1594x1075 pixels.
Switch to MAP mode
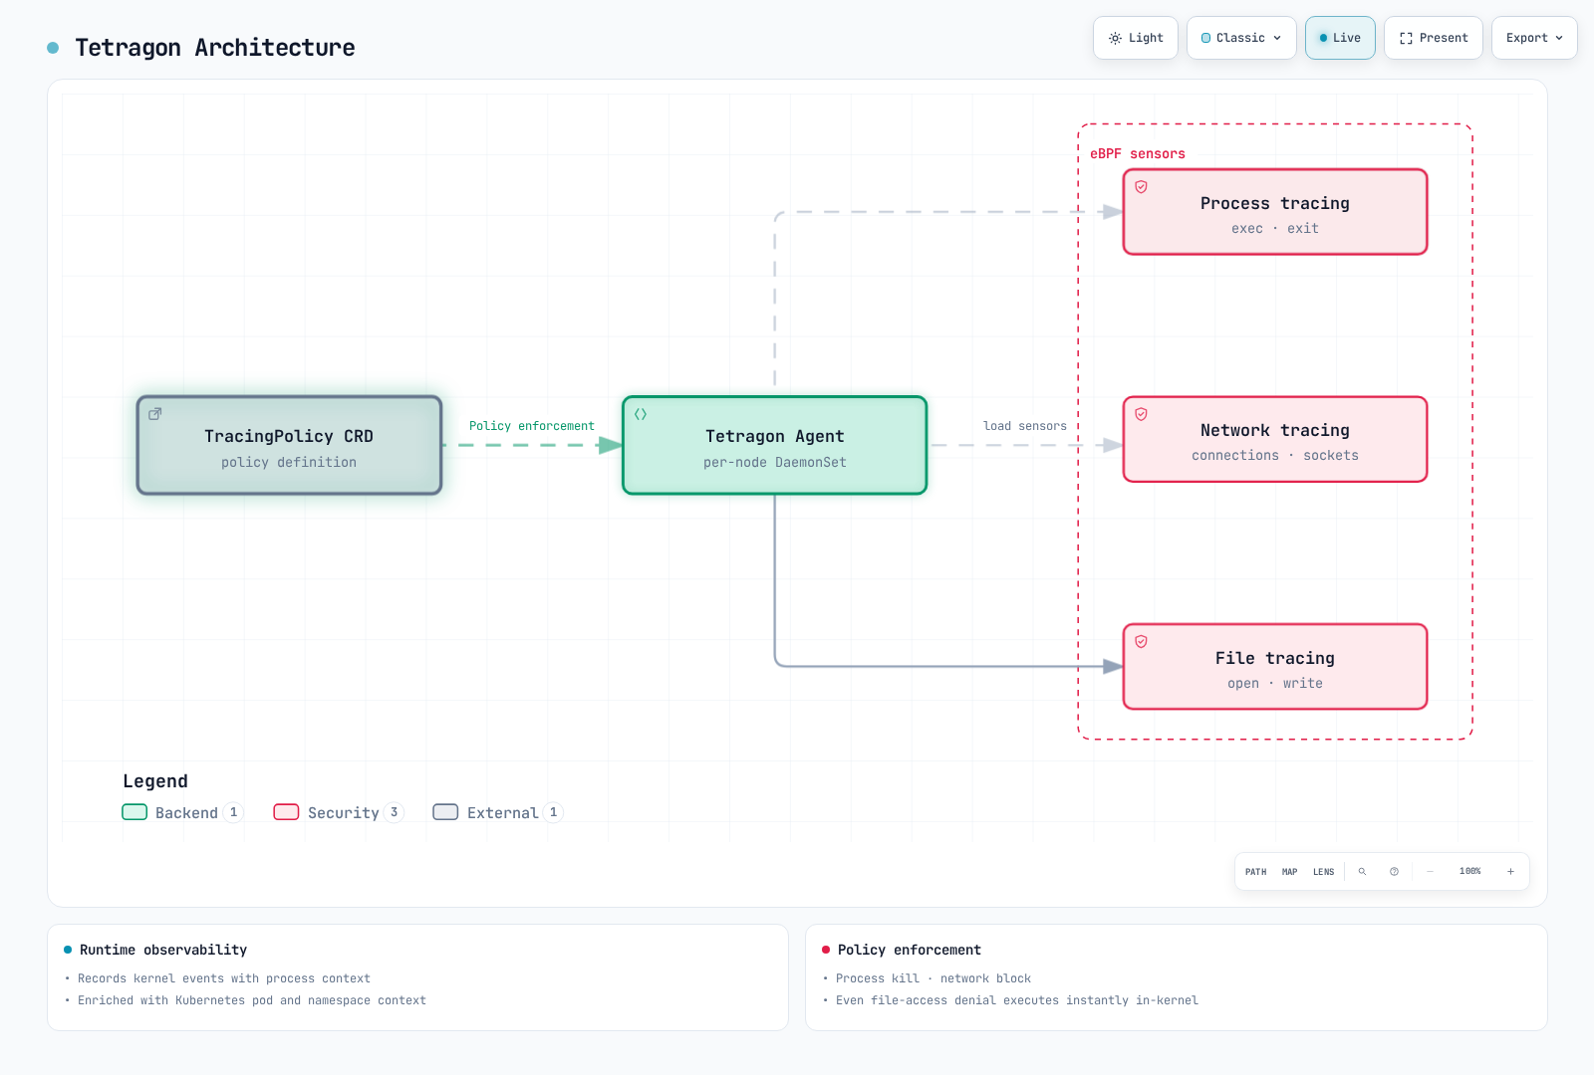(1289, 872)
